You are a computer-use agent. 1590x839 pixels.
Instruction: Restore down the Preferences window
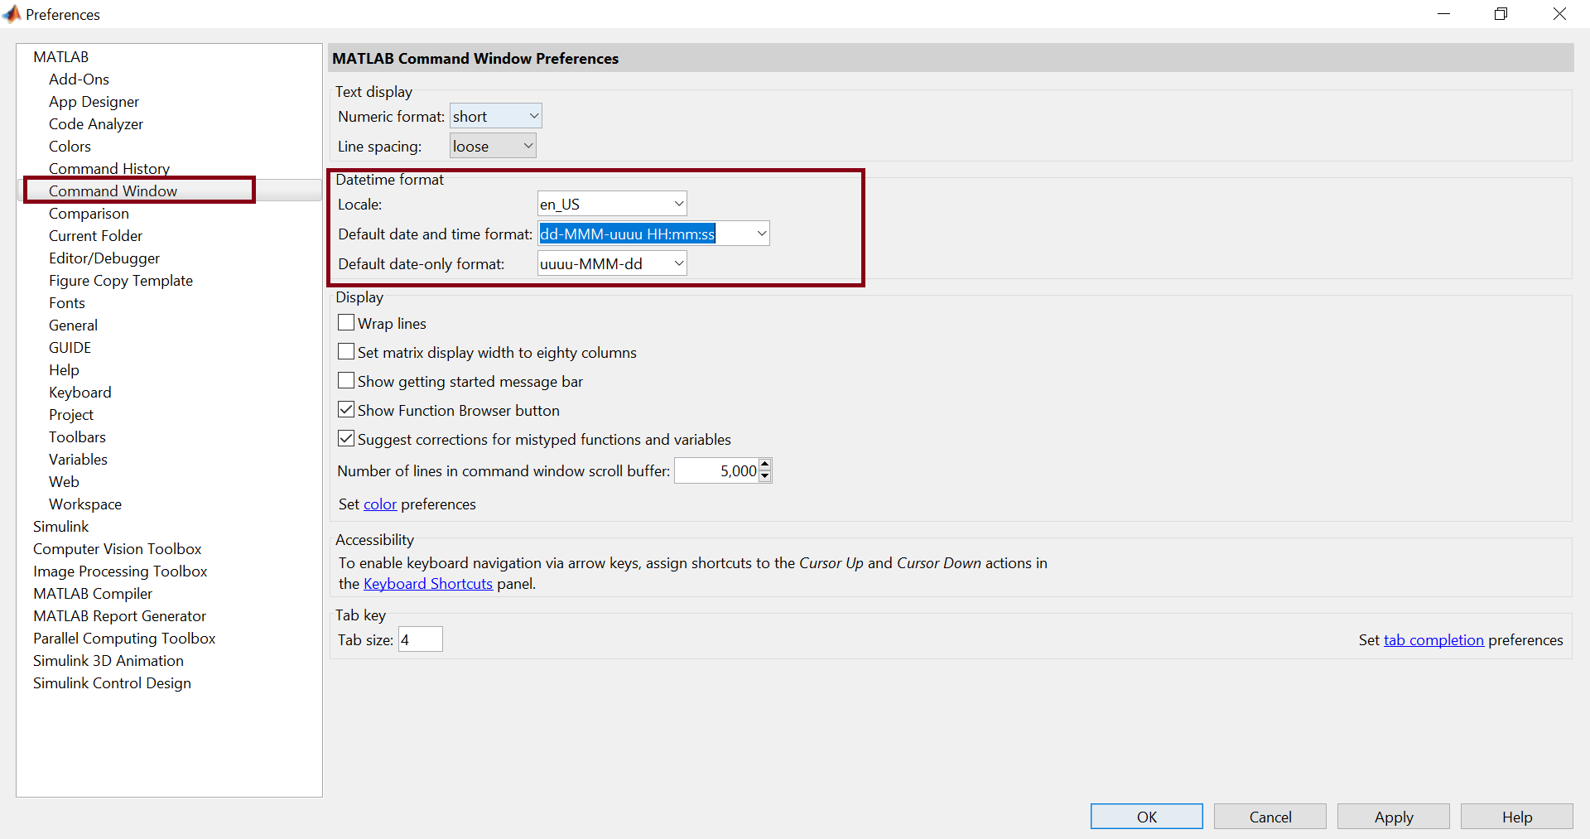coord(1501,14)
